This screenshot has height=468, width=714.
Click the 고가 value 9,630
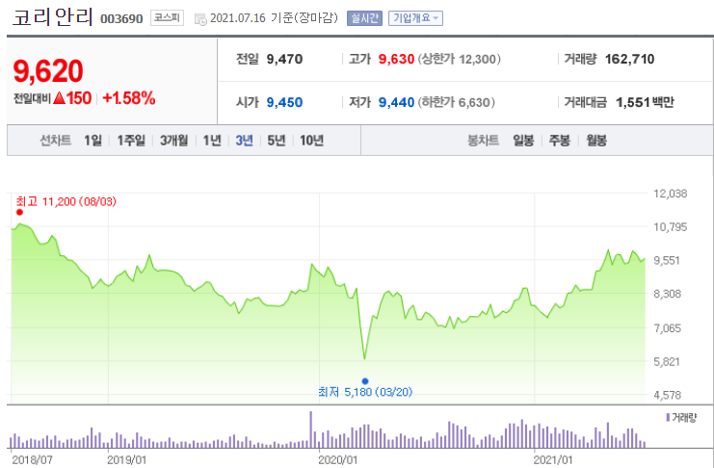[x=396, y=59]
